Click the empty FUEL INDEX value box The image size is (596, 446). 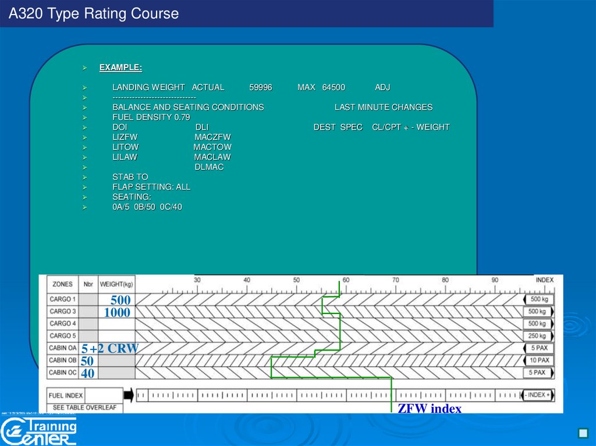104,395
